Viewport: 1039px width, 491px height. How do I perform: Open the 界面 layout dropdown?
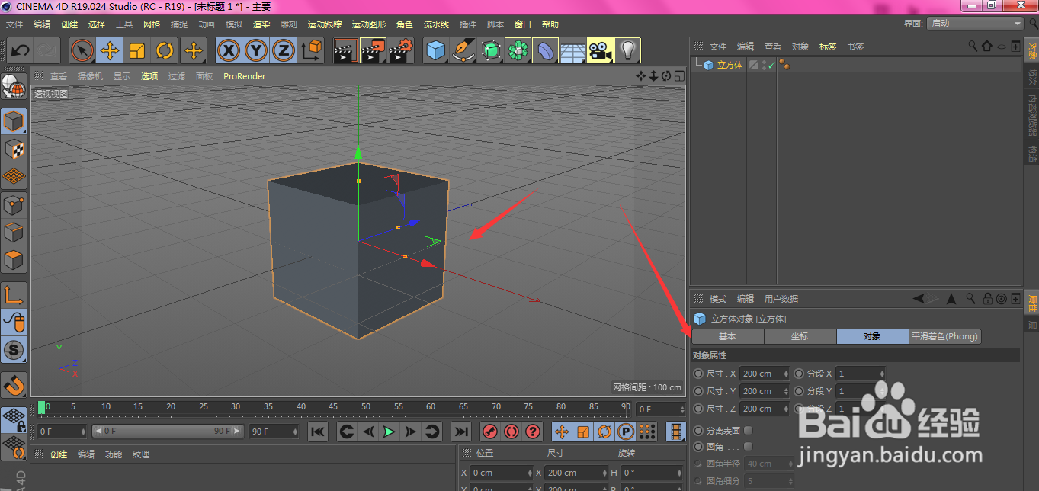975,24
